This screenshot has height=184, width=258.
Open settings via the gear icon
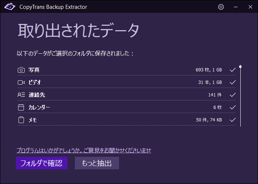[x=221, y=7]
